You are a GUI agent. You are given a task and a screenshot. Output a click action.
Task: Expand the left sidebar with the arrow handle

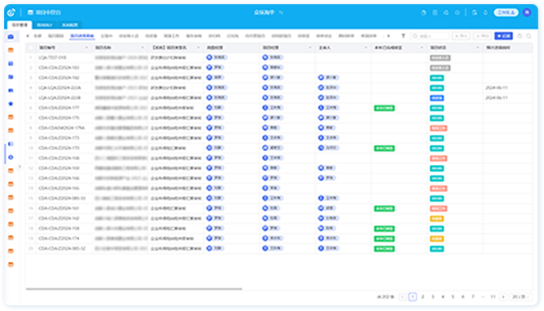(x=20, y=167)
